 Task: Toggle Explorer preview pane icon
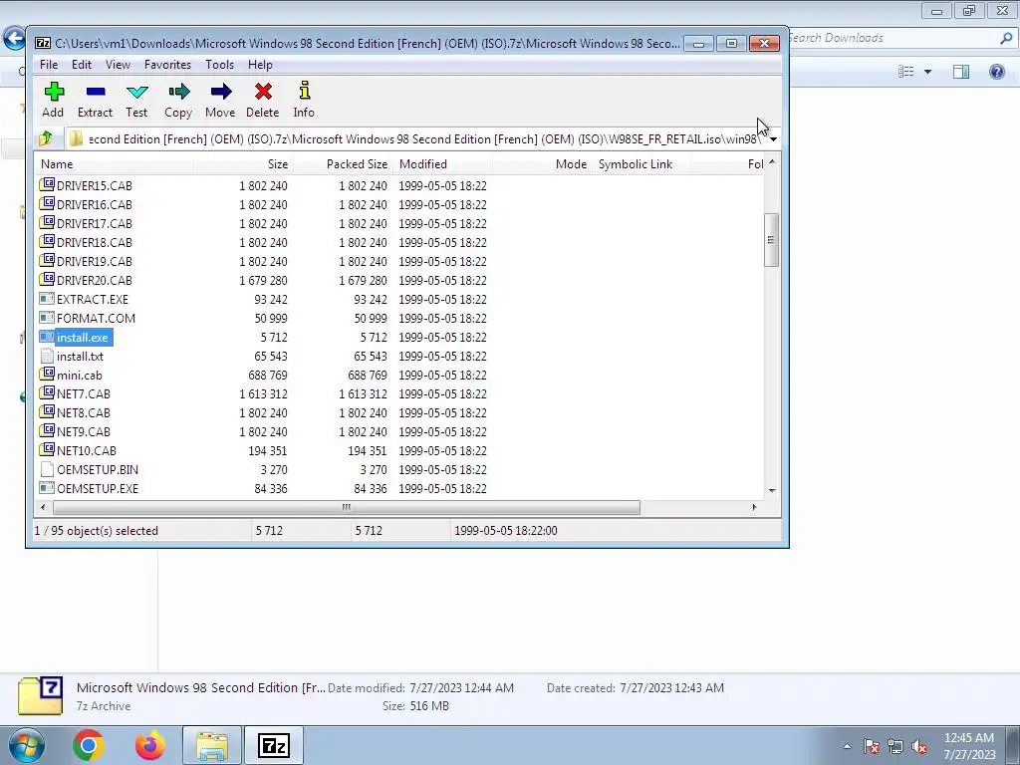[961, 72]
